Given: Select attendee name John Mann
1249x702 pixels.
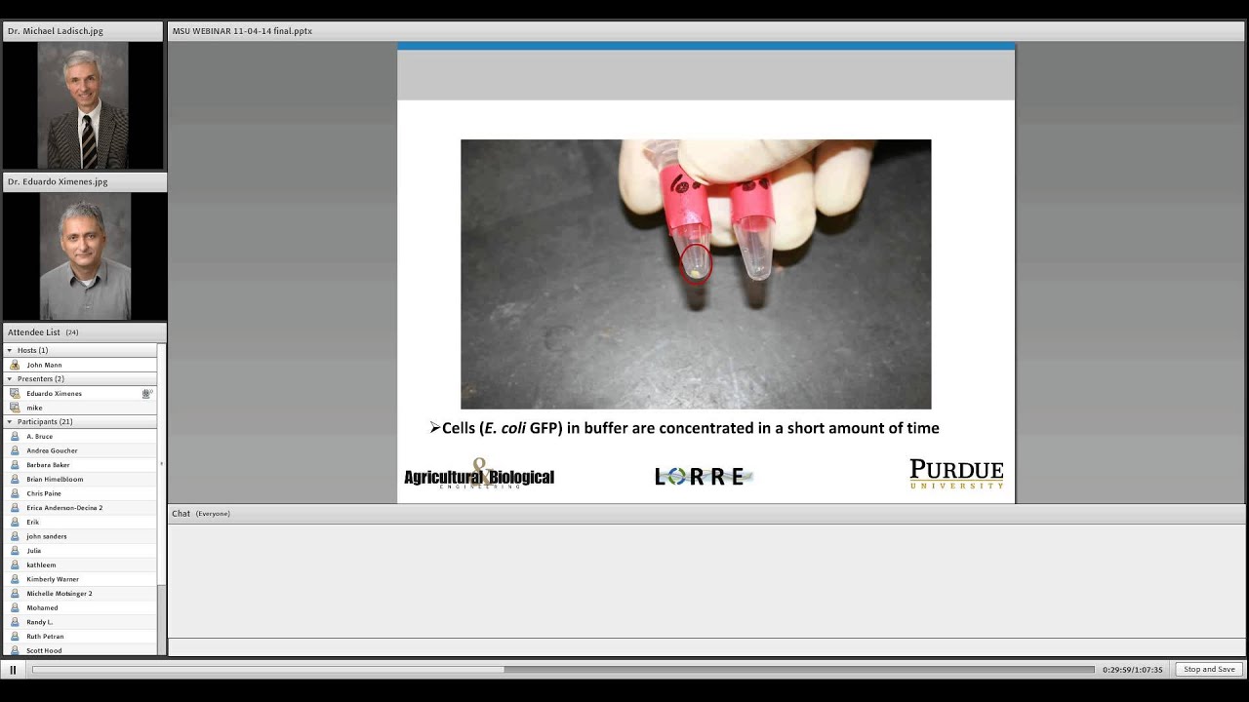Looking at the screenshot, I should (x=44, y=365).
